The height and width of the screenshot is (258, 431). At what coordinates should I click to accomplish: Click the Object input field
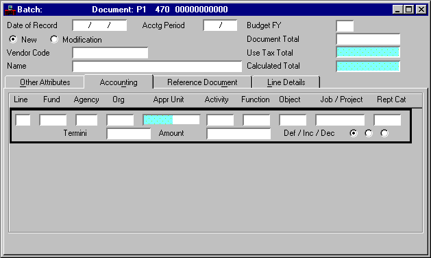click(293, 120)
